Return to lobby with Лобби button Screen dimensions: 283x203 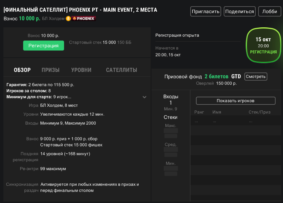(x=269, y=12)
